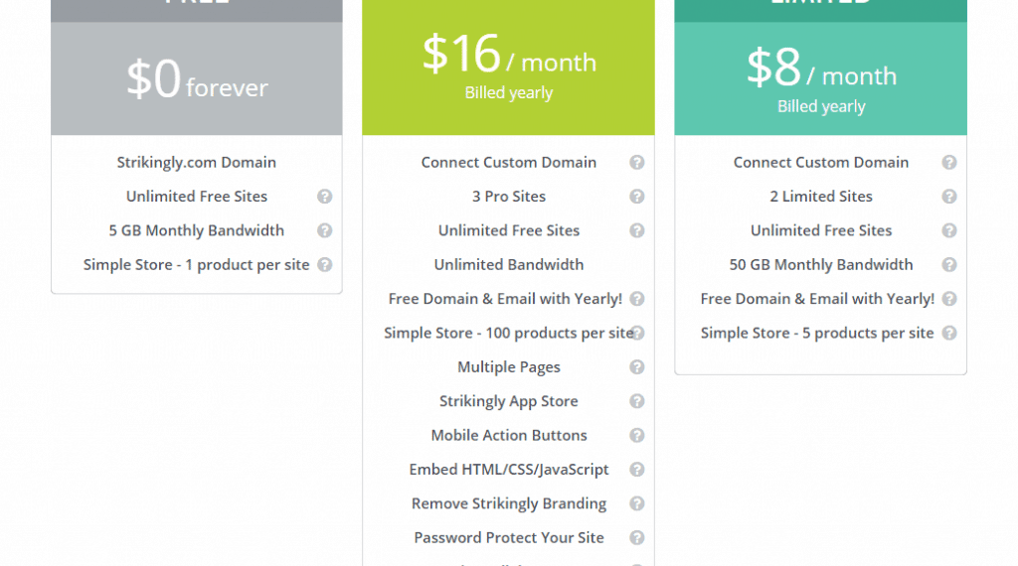Click the $0 forever price banner
Viewport: 1018px width, 566px height.
[x=197, y=79]
